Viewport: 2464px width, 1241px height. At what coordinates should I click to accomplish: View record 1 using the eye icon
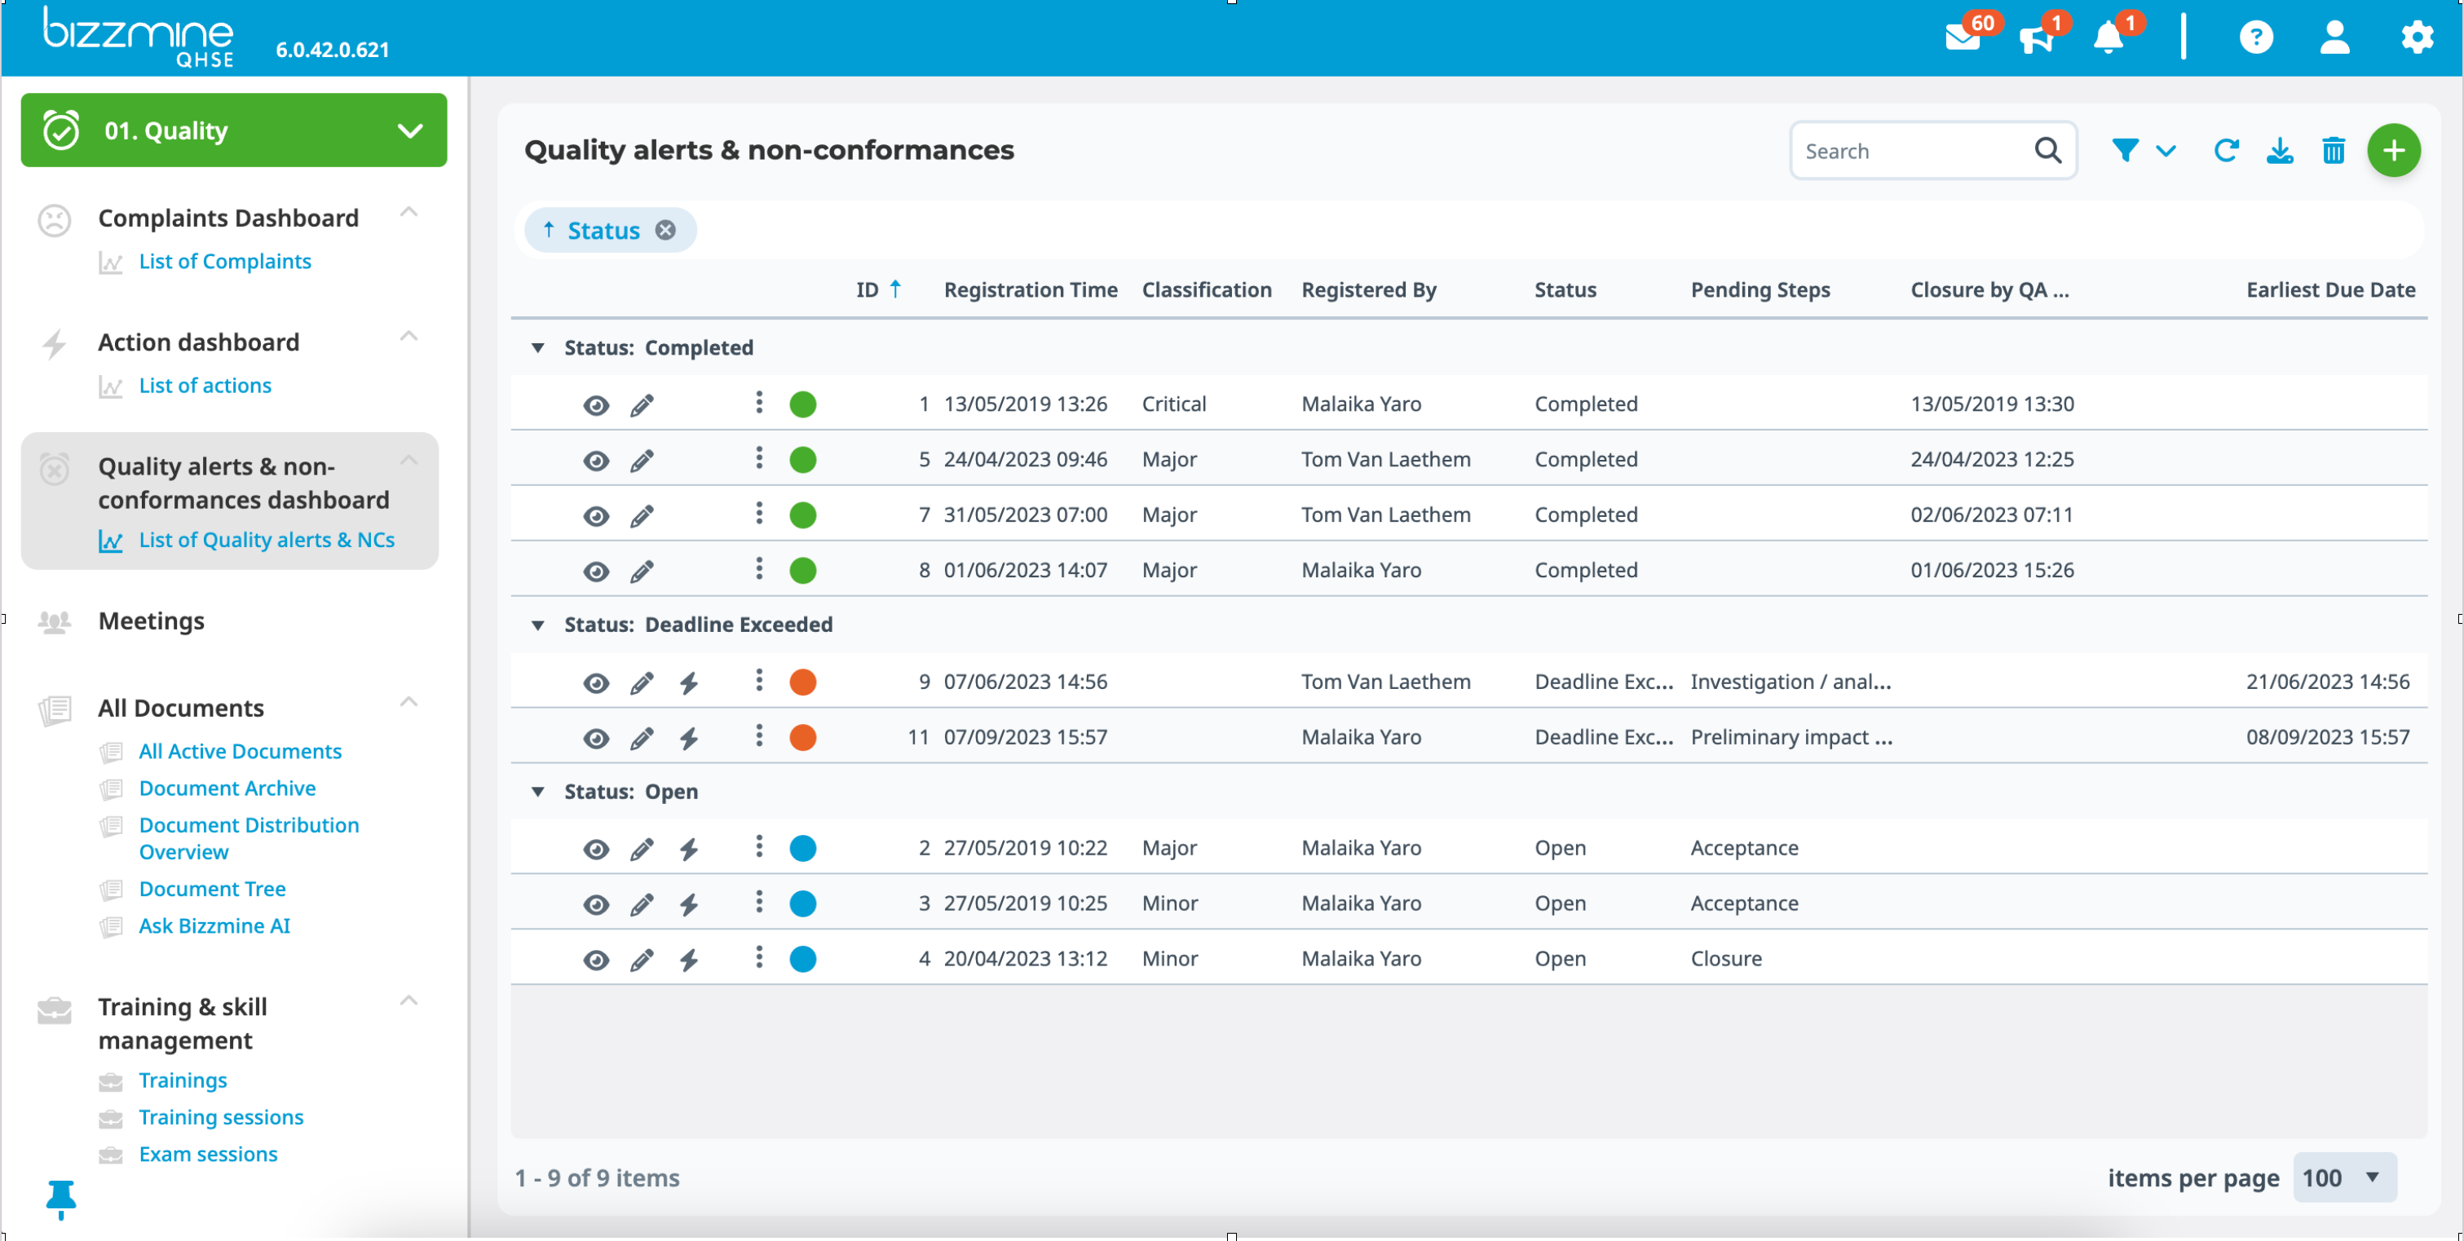click(x=596, y=404)
